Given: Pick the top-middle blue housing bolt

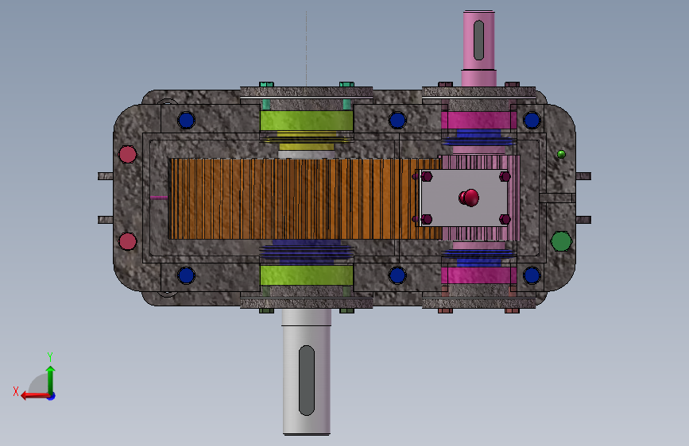Looking at the screenshot, I should tap(397, 120).
